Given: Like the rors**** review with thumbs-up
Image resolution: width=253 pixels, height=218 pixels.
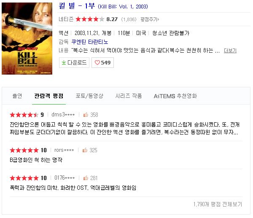Looking at the screenshot, I should 85,150.
